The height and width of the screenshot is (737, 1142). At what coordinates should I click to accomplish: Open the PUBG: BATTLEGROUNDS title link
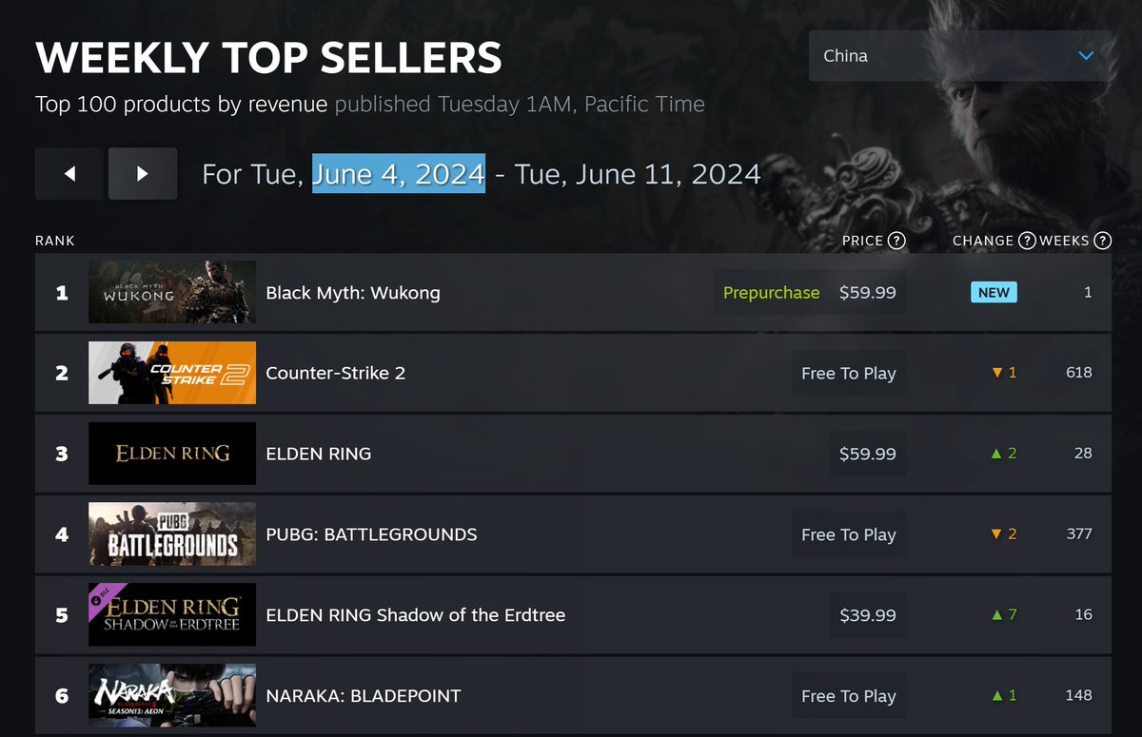point(371,534)
